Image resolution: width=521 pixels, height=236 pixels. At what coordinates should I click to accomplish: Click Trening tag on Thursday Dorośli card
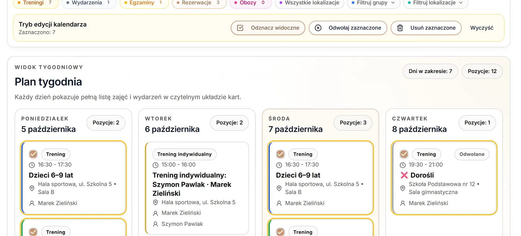(427, 154)
